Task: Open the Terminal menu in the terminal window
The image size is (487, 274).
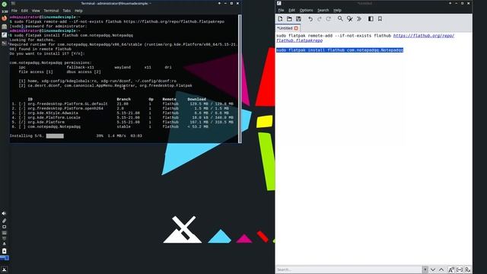Action: point(51,11)
